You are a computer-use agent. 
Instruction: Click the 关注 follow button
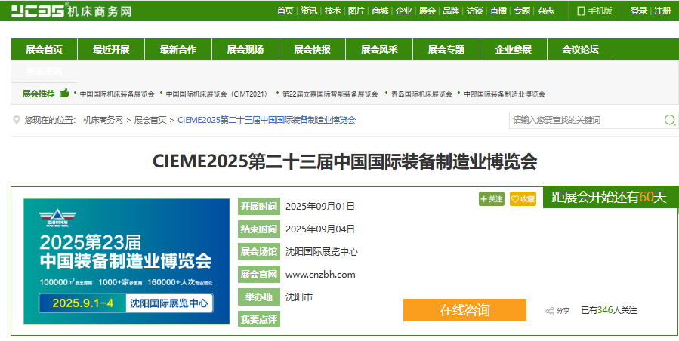[492, 198]
